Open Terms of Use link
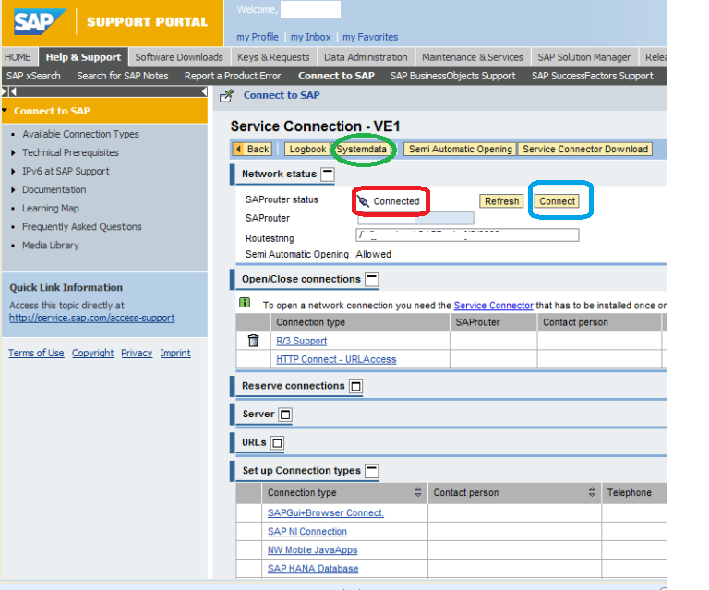 [x=36, y=353]
